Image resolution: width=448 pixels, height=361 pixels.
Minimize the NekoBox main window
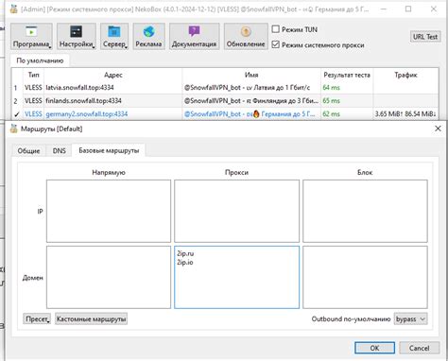coord(384,9)
